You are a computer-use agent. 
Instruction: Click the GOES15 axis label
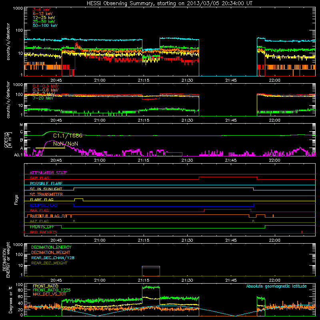[x=6, y=140]
